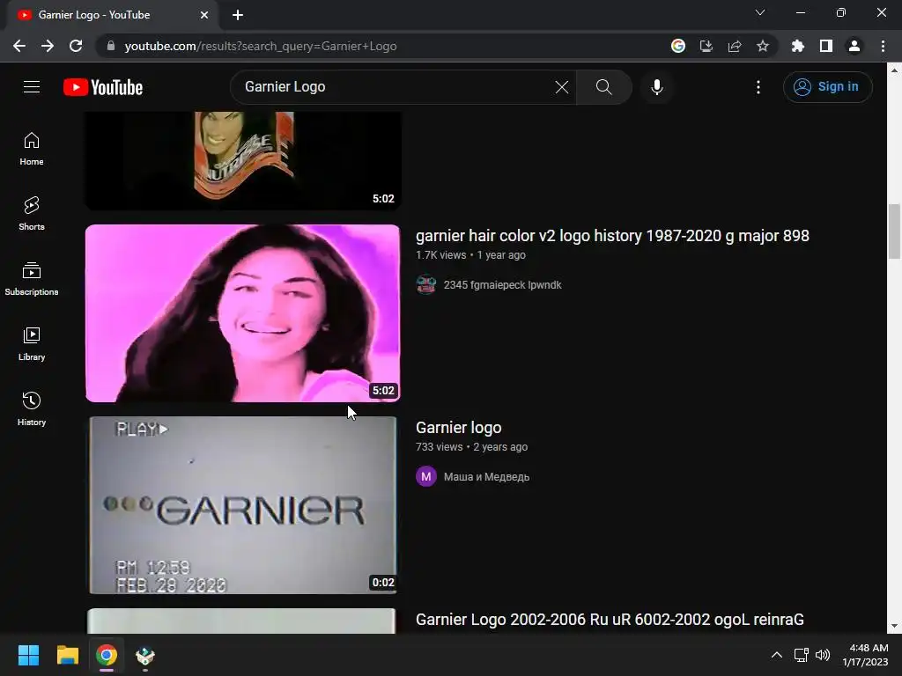Viewport: 902px width, 676px height.
Task: Open the clock showing 4:48 AM
Action: tap(865, 655)
